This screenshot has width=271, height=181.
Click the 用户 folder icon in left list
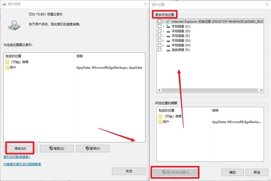click(x=7, y=68)
